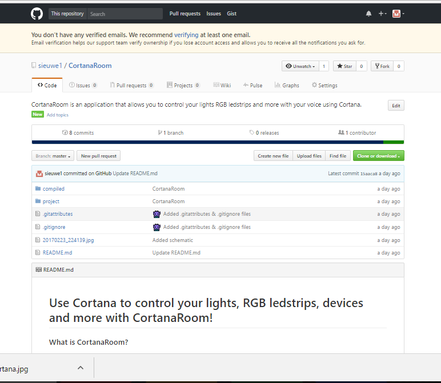Expand the Branch: master dropdown
Screen dimensions: 441x383
(53, 156)
